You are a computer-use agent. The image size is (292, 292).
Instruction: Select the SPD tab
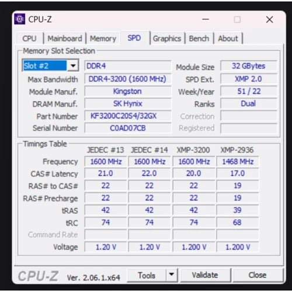[134, 38]
